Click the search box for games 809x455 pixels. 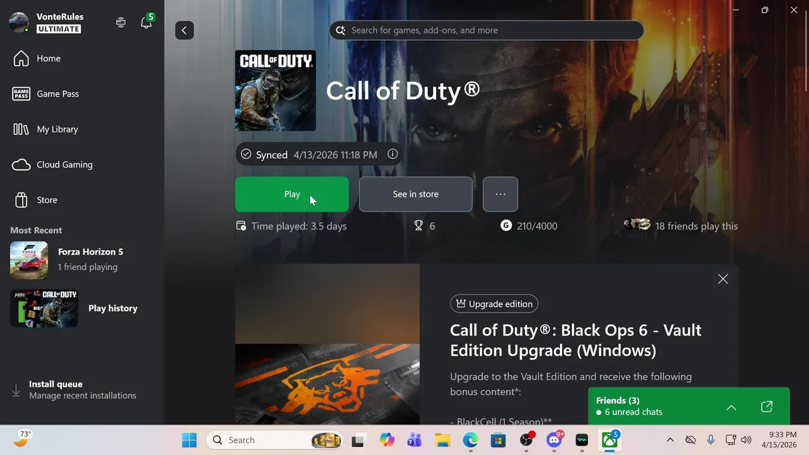(487, 30)
